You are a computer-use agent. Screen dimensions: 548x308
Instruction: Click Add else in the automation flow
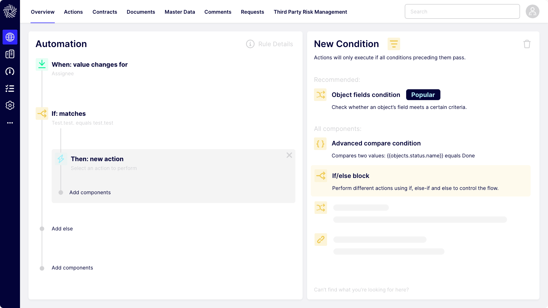point(62,228)
